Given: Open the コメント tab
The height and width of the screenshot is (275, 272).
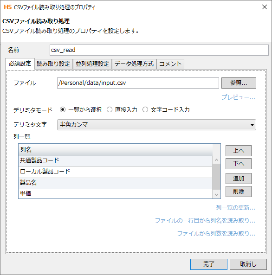Looking at the screenshot, I should point(170,64).
